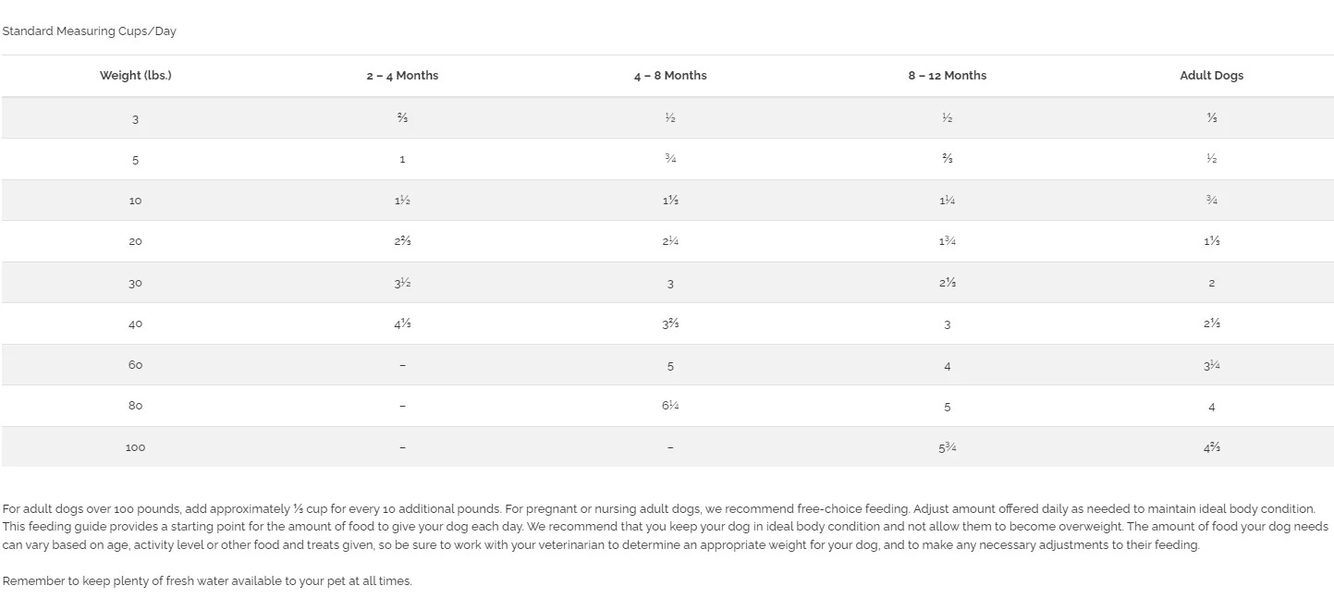1334x610 pixels.
Task: Select 8 – 12 Months value for 100 lbs
Action: tap(947, 447)
